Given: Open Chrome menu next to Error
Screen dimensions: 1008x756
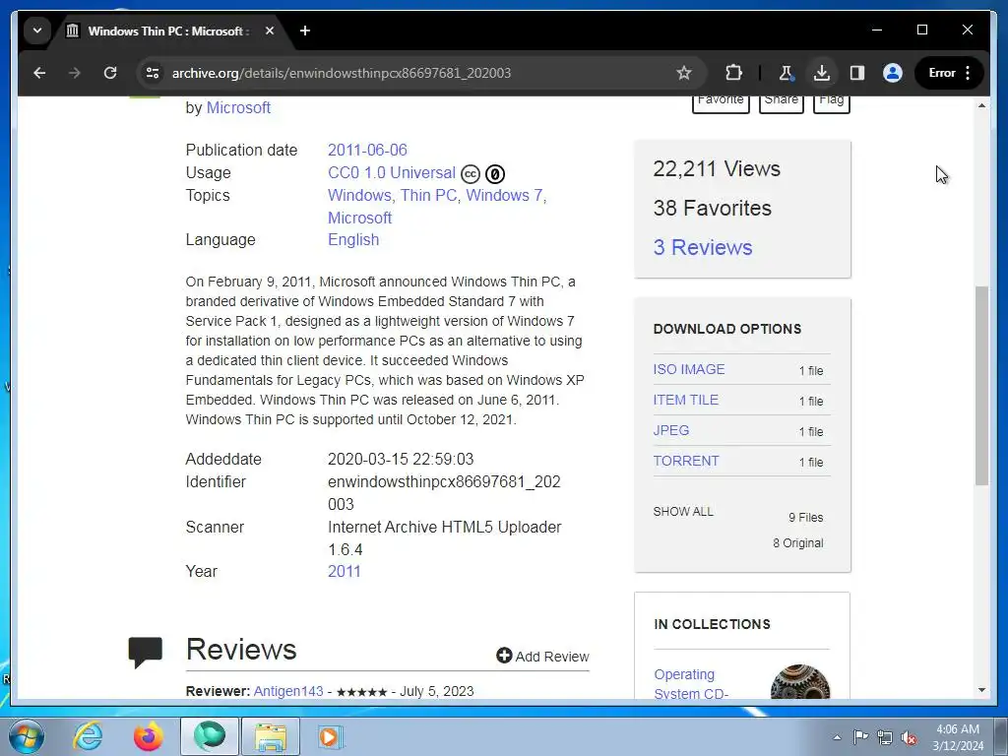Looking at the screenshot, I should point(968,73).
